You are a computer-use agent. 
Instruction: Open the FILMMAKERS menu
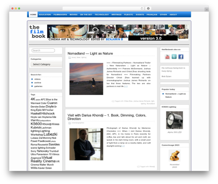(x=60, y=14)
